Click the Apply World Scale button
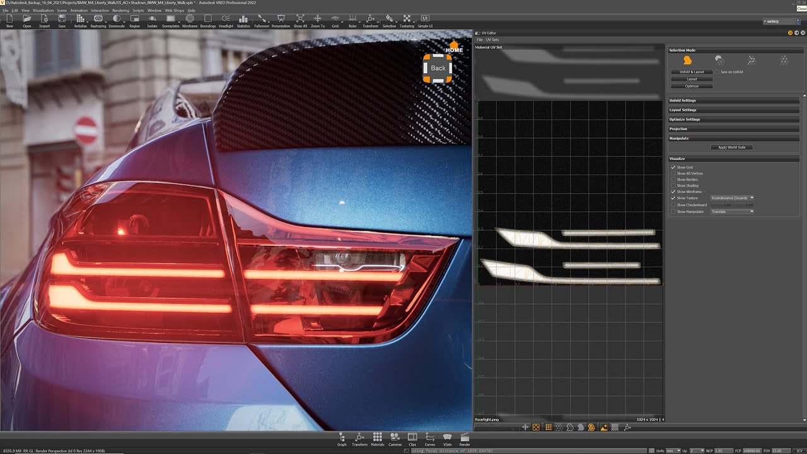The height and width of the screenshot is (454, 807). coord(732,148)
